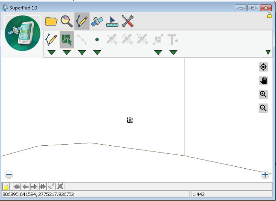Expand dropdown under the select feature tool

[x=67, y=52]
